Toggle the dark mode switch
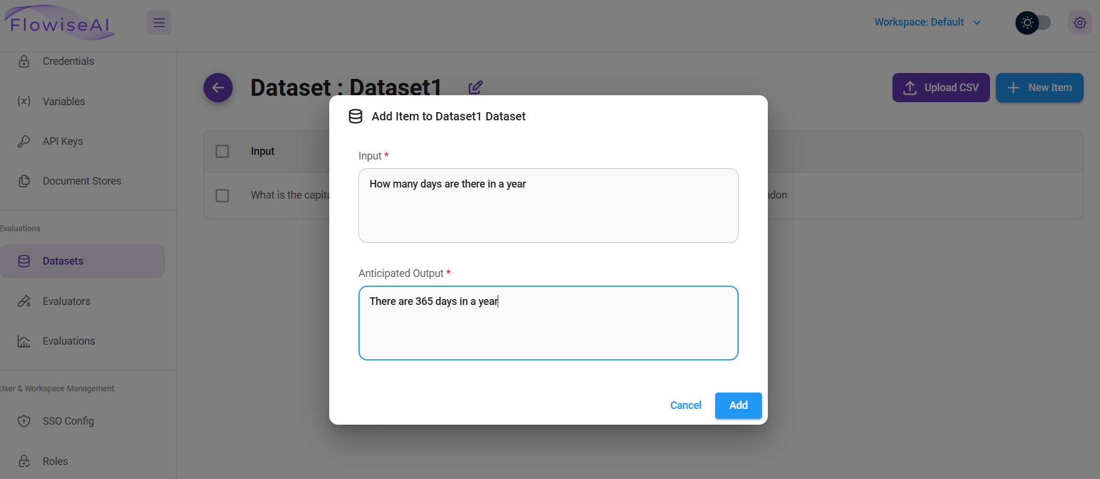The height and width of the screenshot is (479, 1100). point(1033,23)
